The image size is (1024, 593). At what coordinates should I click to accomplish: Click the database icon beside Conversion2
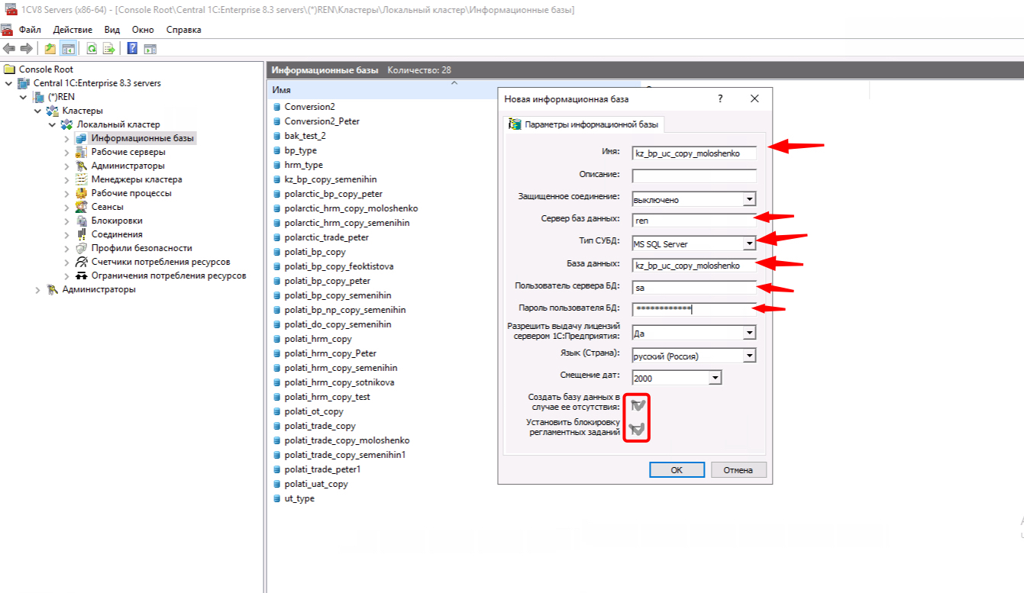277,107
